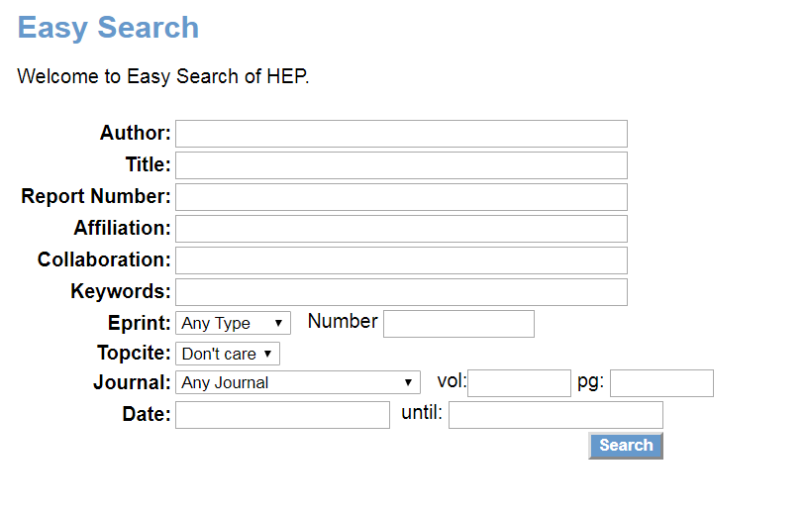Focus the Collaboration input field
The image size is (806, 517).
point(401,260)
